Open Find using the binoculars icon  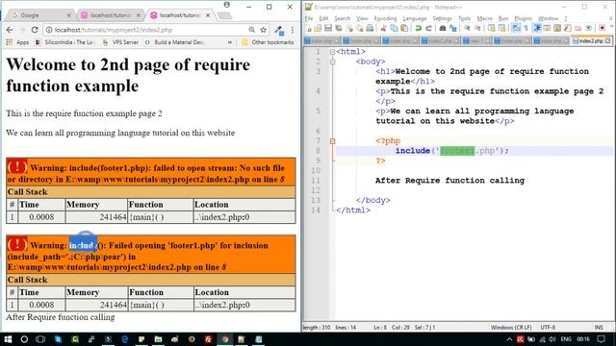[443, 28]
